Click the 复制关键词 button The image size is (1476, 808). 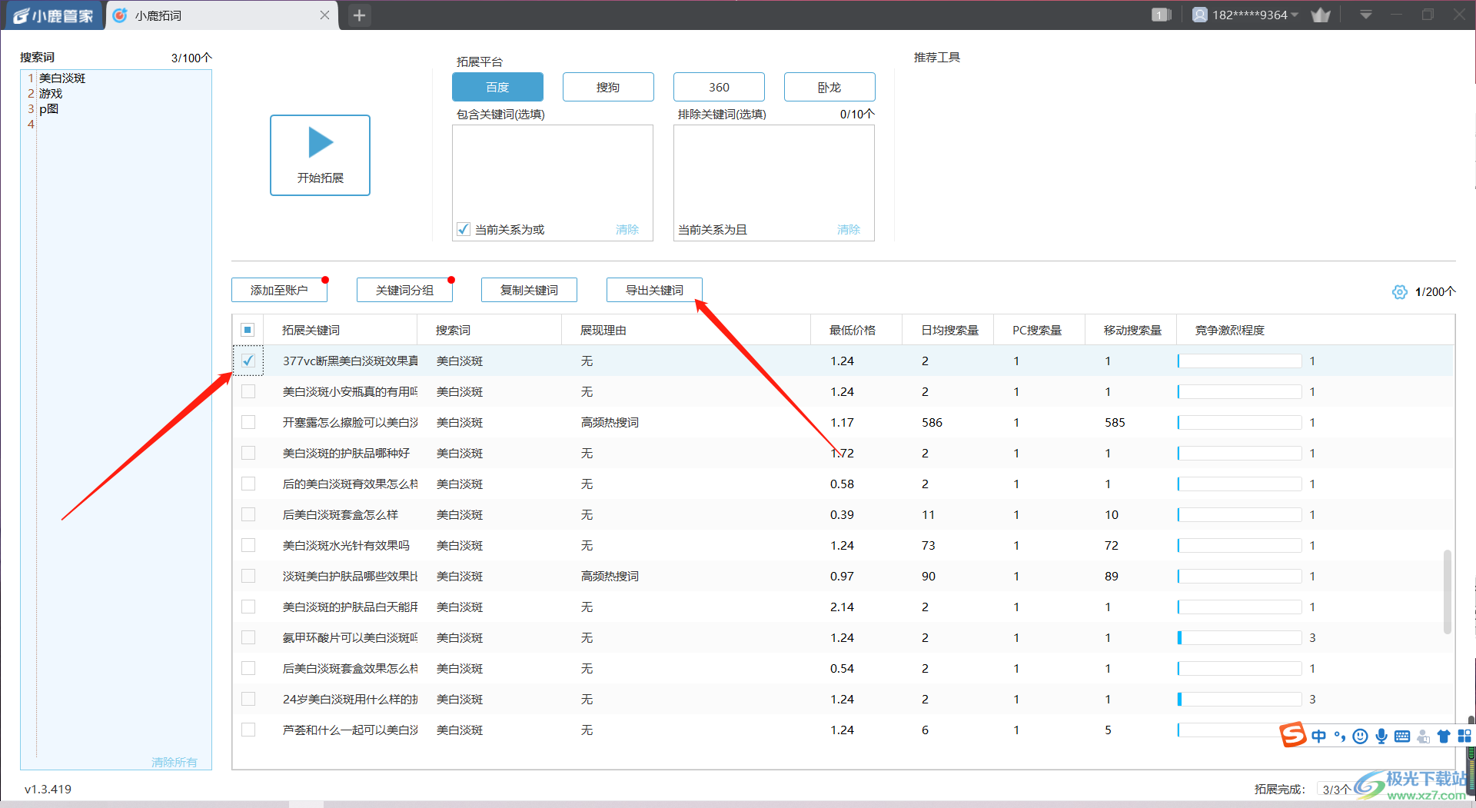(529, 290)
